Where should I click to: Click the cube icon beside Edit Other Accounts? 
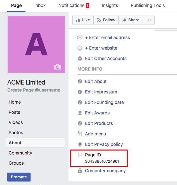[80, 58]
